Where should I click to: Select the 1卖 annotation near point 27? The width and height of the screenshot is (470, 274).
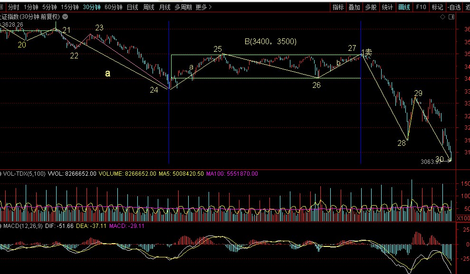(x=367, y=52)
